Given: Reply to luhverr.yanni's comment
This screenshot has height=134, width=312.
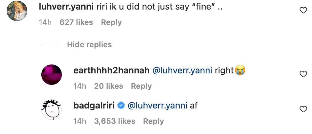Looking at the screenshot, I should coord(111,22).
